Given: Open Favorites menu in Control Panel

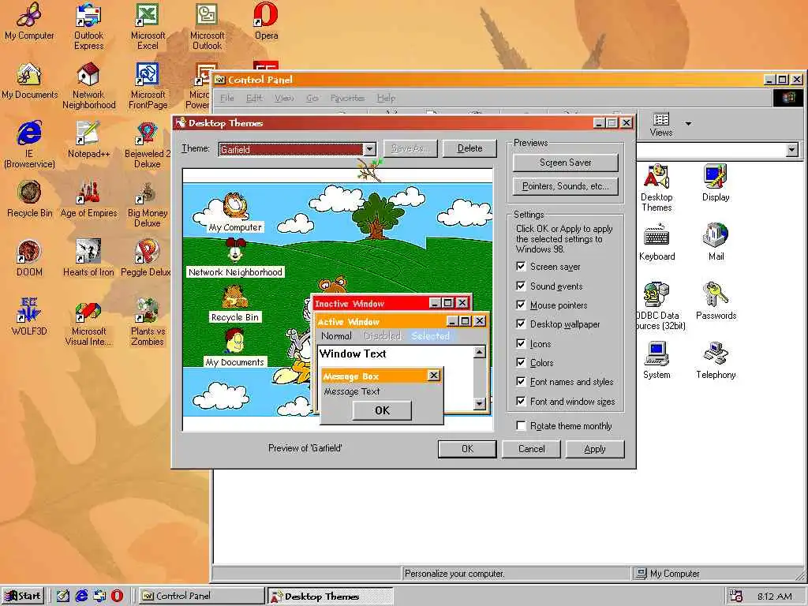Looking at the screenshot, I should (347, 98).
